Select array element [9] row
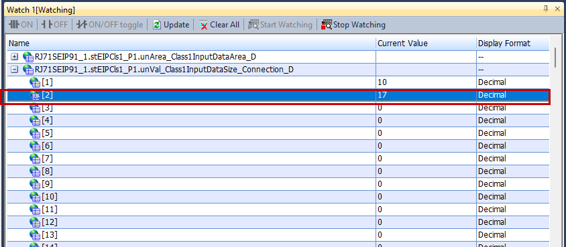Image resolution: width=566 pixels, height=247 pixels. [278, 184]
